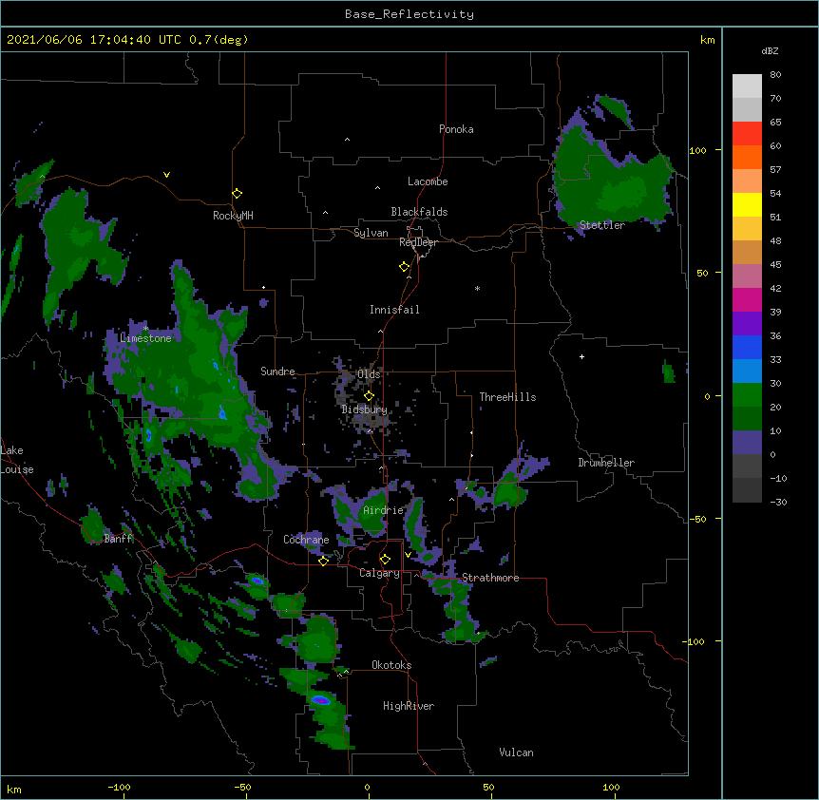Select the 80 dBZ white color swatch
Image resolution: width=819 pixels, height=800 pixels.
coord(747,86)
